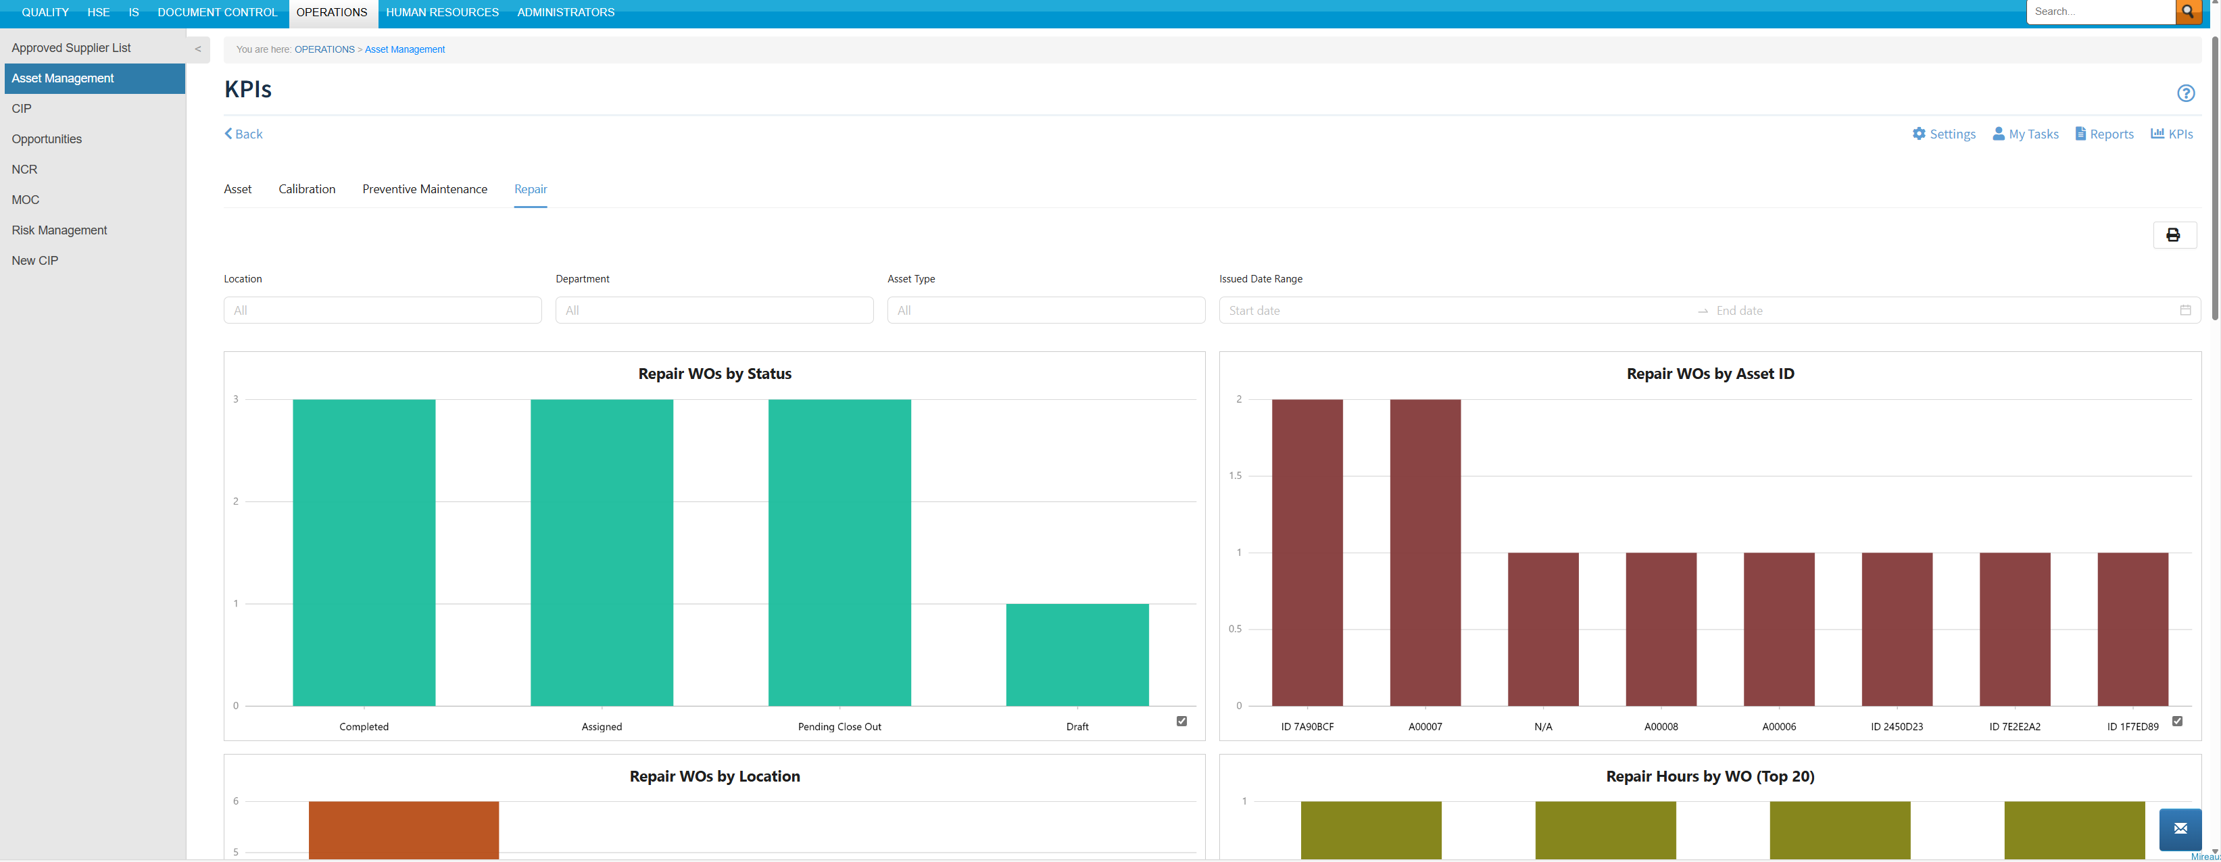The width and height of the screenshot is (2221, 862).
Task: Open New CIP in the sidebar
Action: tap(93, 260)
